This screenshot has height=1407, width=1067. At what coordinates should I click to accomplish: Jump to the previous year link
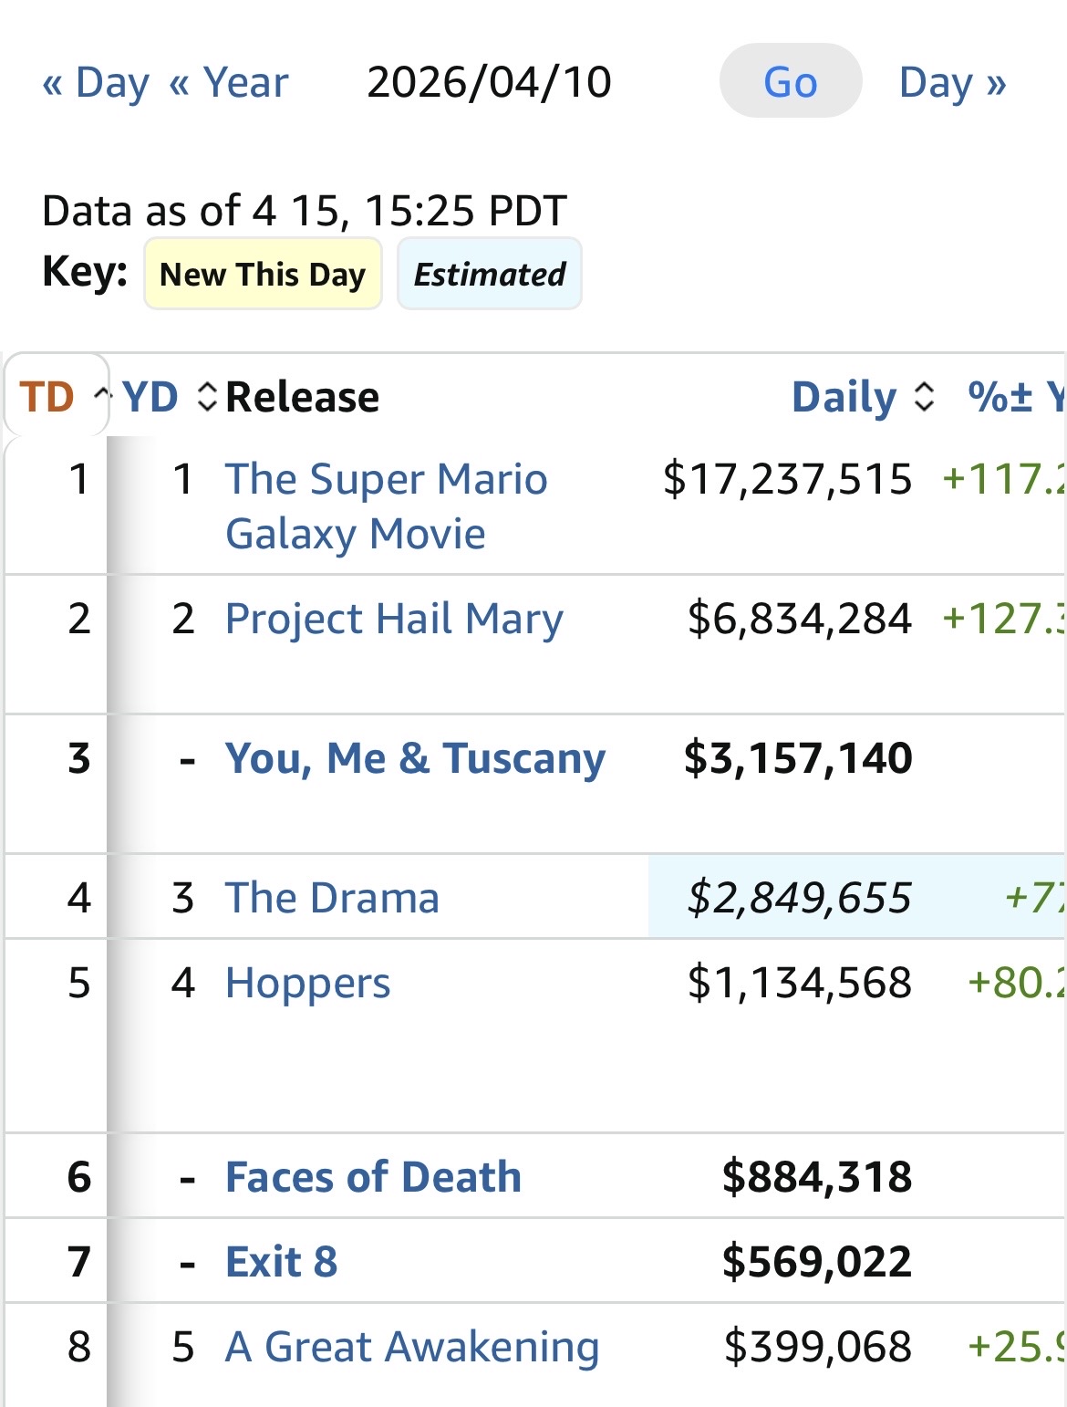229,82
